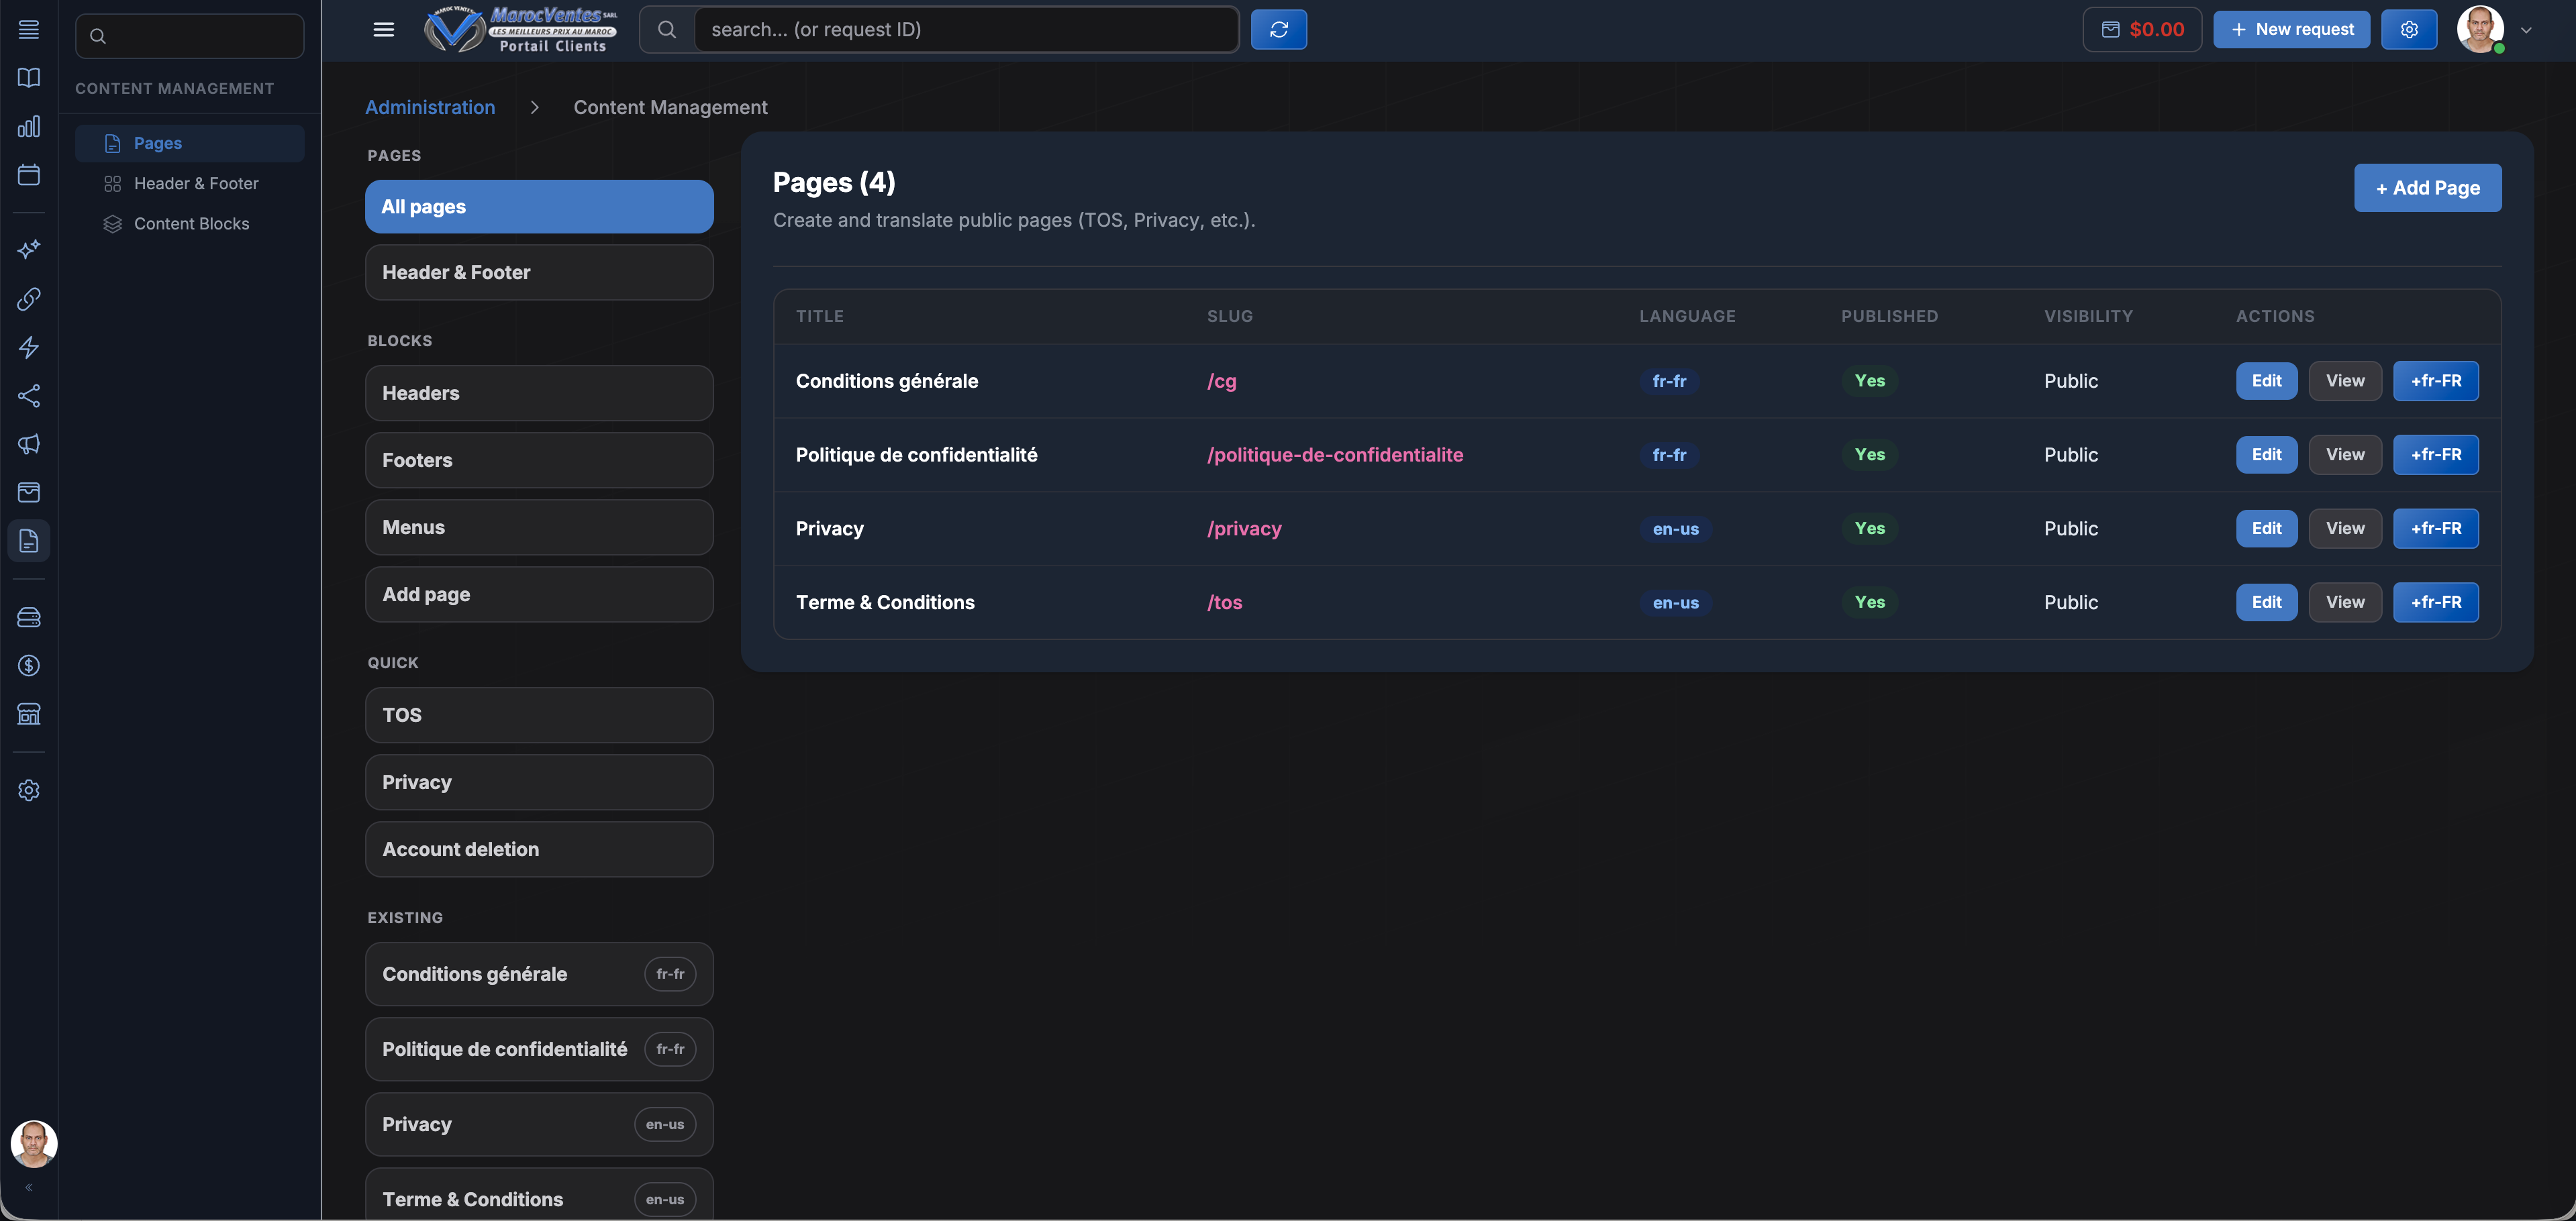Image resolution: width=2576 pixels, height=1221 pixels.
Task: Open the sparkles AI tool icon
Action: pyautogui.click(x=29, y=249)
